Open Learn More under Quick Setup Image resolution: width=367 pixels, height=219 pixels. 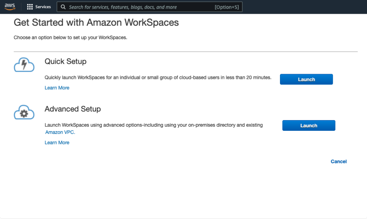click(57, 88)
